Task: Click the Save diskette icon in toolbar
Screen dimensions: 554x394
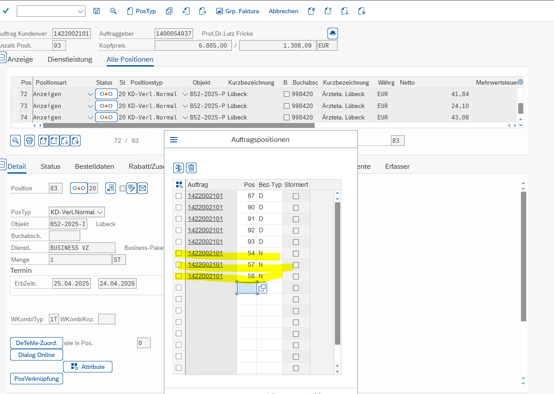Action: 97,11
